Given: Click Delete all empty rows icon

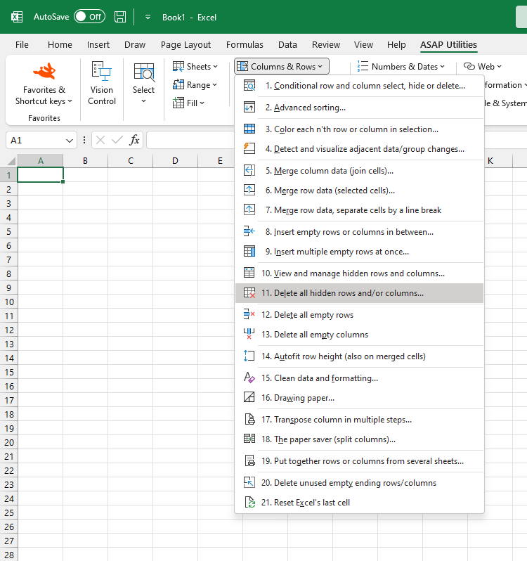Looking at the screenshot, I should point(249,314).
